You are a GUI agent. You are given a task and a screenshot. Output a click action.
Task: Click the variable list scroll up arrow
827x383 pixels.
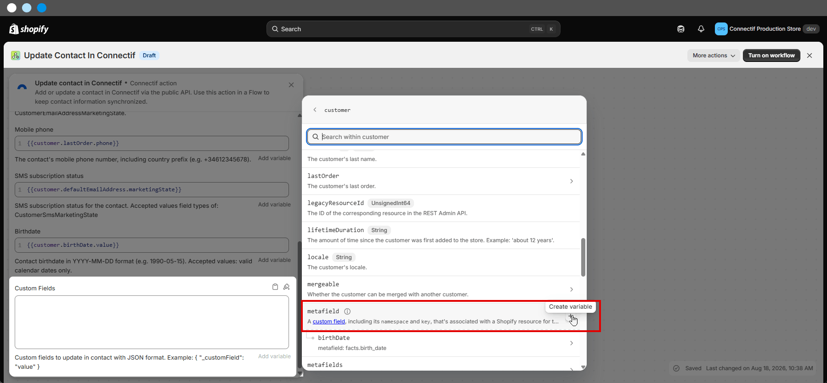pos(583,154)
